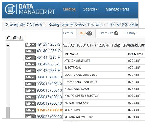147x124 pixels.
Task: Click file name 0731.TIF
Action: pyautogui.click(x=134, y=82)
